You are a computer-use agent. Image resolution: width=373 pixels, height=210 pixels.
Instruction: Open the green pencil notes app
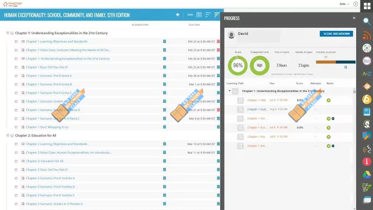366,187
